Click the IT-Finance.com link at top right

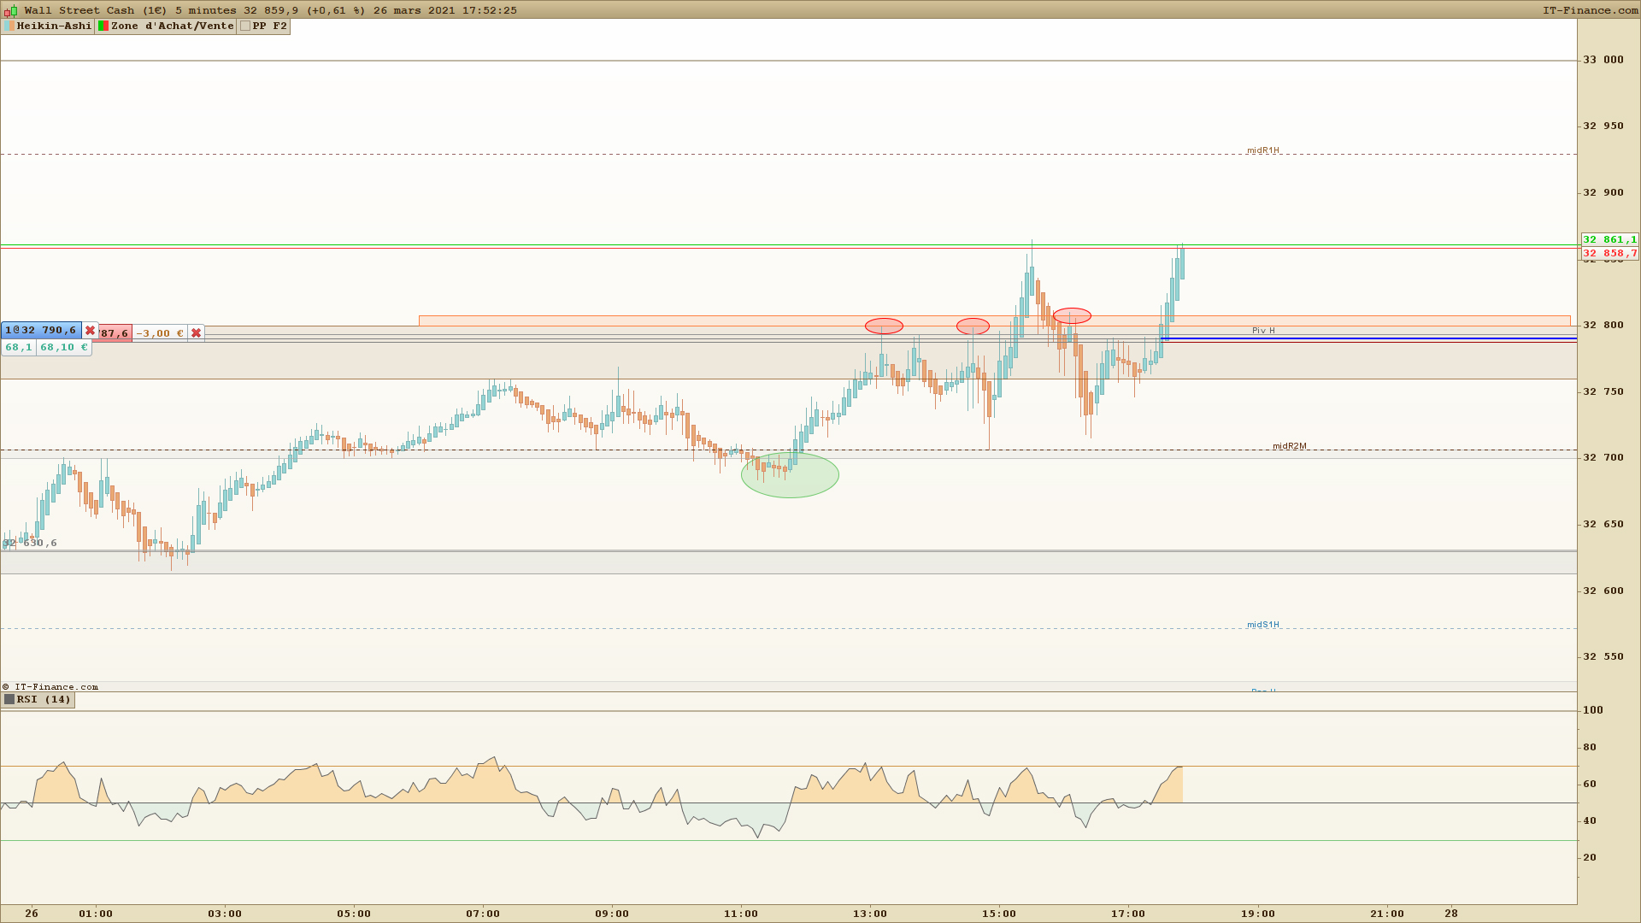(x=1590, y=10)
